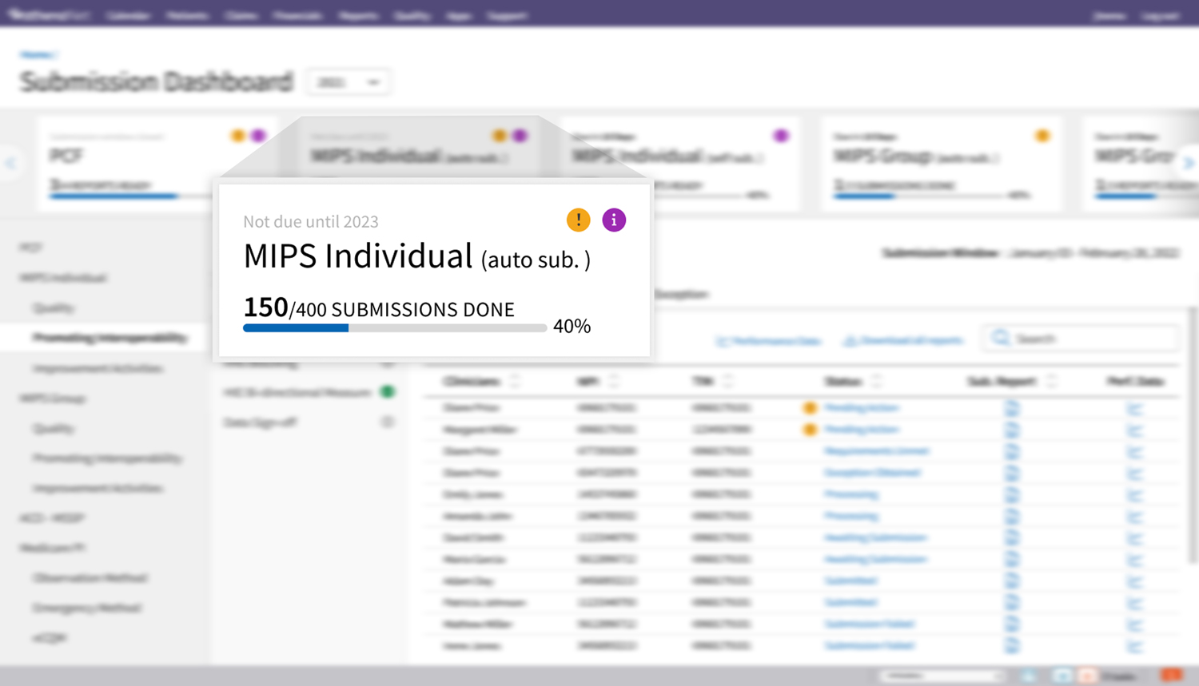Click the "Not due until 2023" text
1199x686 pixels.
point(311,221)
